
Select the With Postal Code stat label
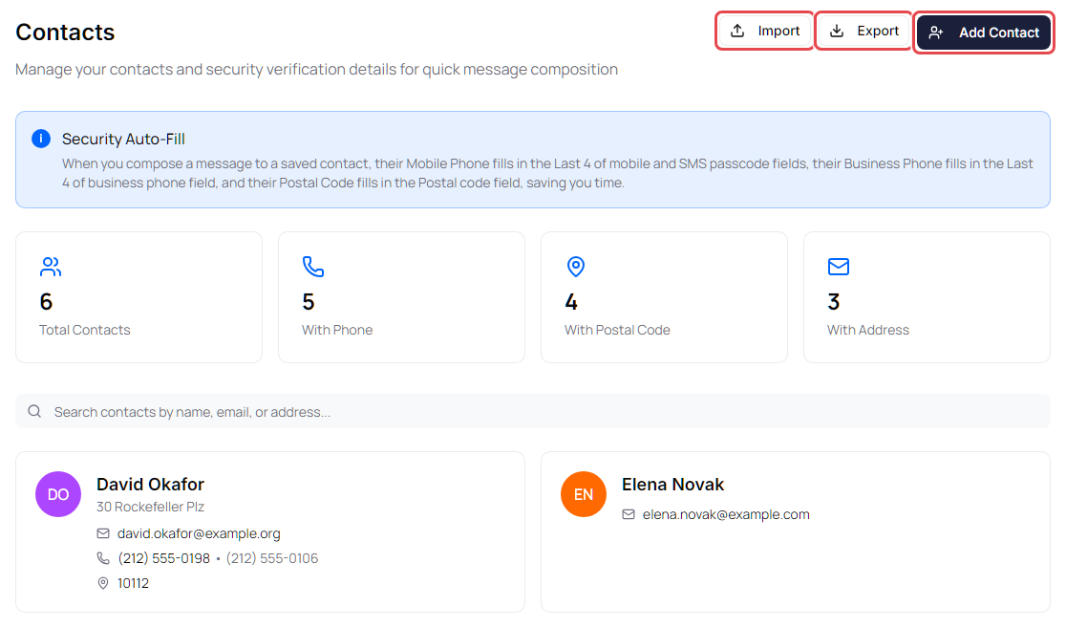click(x=617, y=330)
